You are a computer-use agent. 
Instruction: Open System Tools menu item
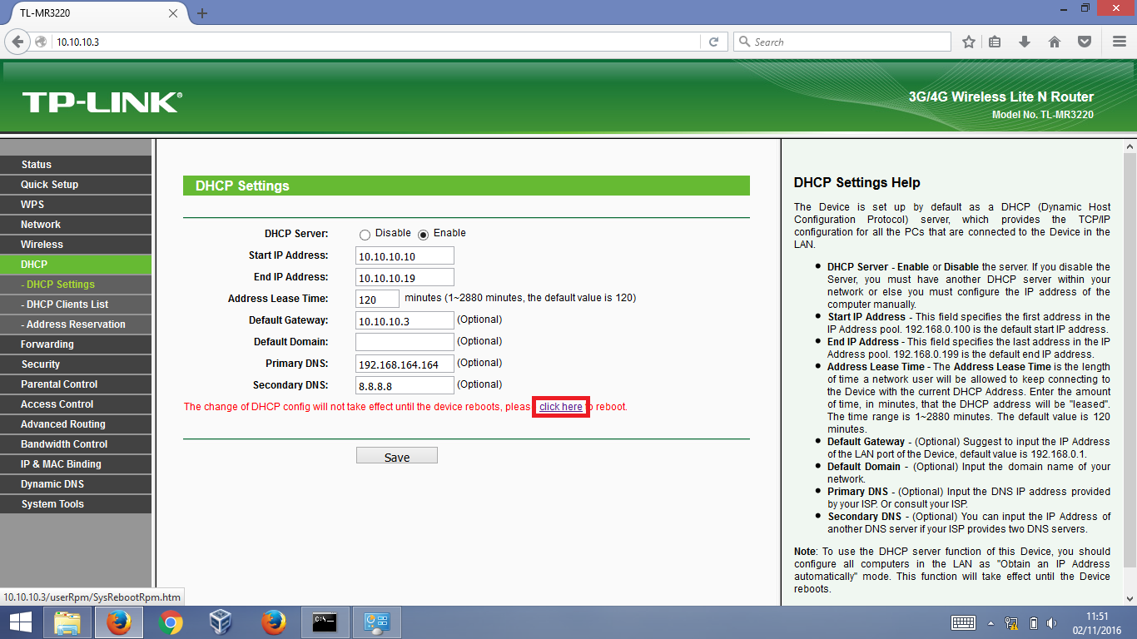pos(76,504)
